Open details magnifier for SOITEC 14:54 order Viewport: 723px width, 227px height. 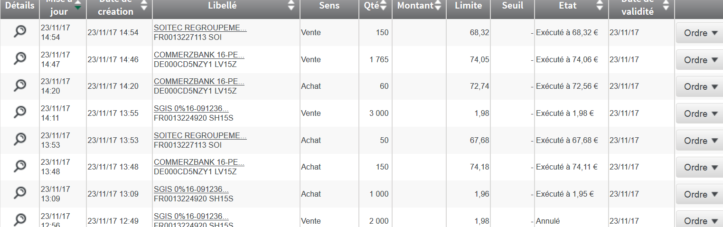(19, 32)
